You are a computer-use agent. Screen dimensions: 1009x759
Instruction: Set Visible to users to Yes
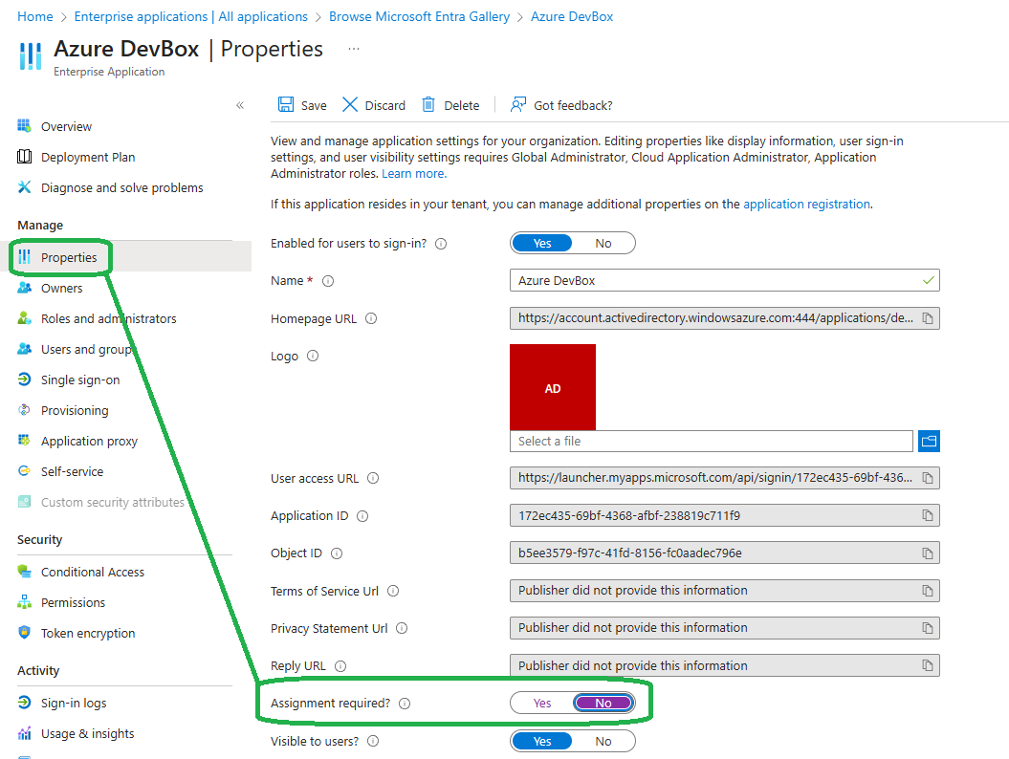542,741
